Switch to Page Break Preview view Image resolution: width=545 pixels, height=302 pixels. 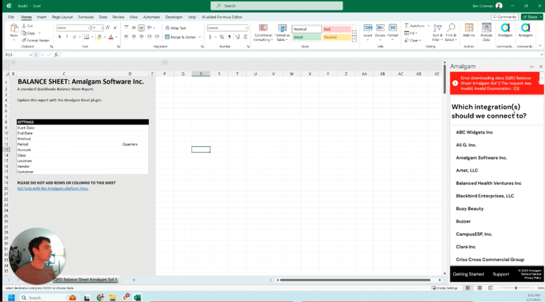(490, 288)
